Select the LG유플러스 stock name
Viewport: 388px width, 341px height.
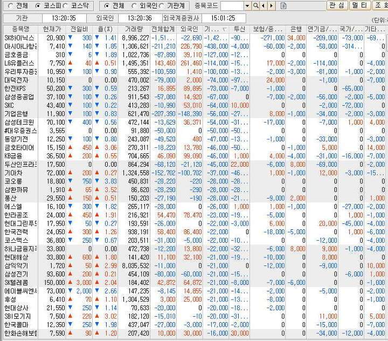pyautogui.click(x=19, y=63)
